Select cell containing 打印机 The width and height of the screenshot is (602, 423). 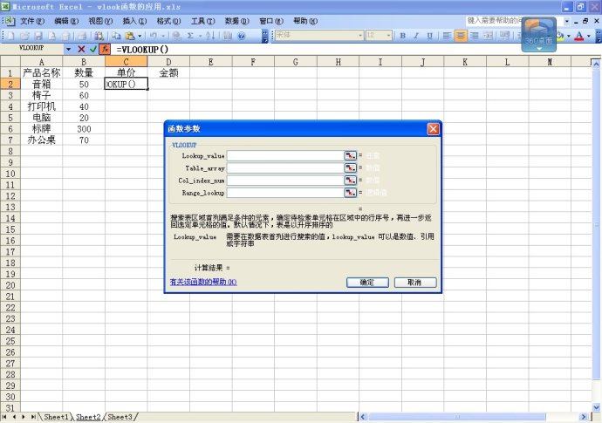pyautogui.click(x=42, y=106)
